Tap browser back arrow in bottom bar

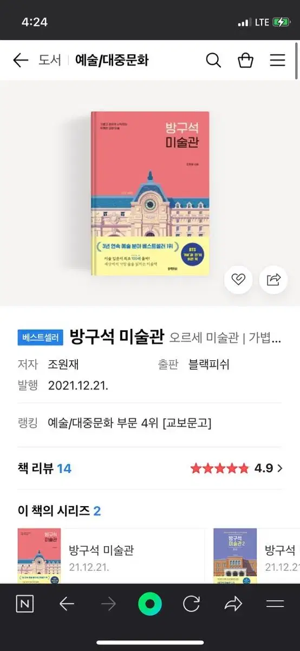point(67,604)
